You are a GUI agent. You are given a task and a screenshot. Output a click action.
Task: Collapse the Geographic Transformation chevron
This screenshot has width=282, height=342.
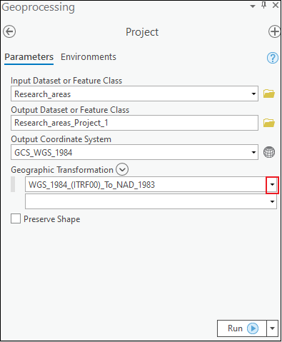pyautogui.click(x=122, y=169)
